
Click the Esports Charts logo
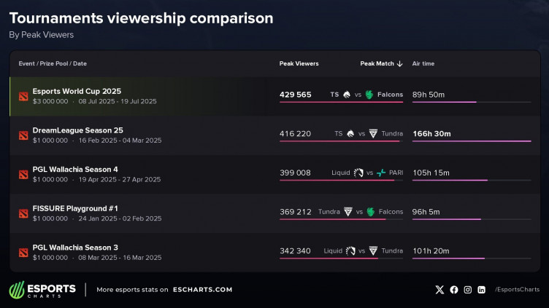42,289
